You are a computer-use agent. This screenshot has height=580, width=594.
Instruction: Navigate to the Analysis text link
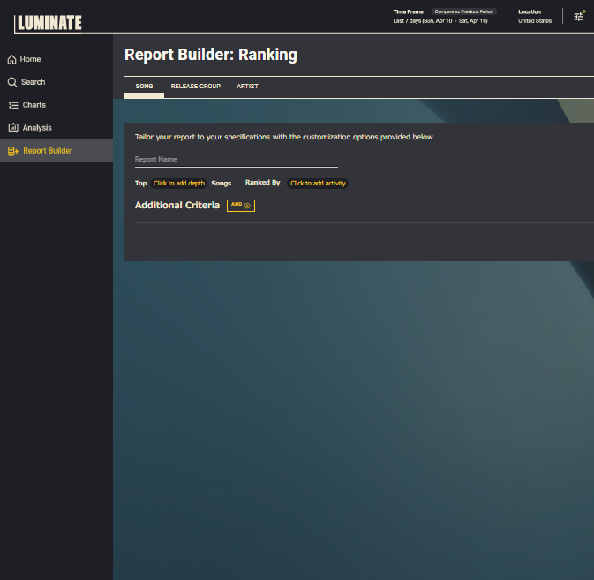click(37, 128)
